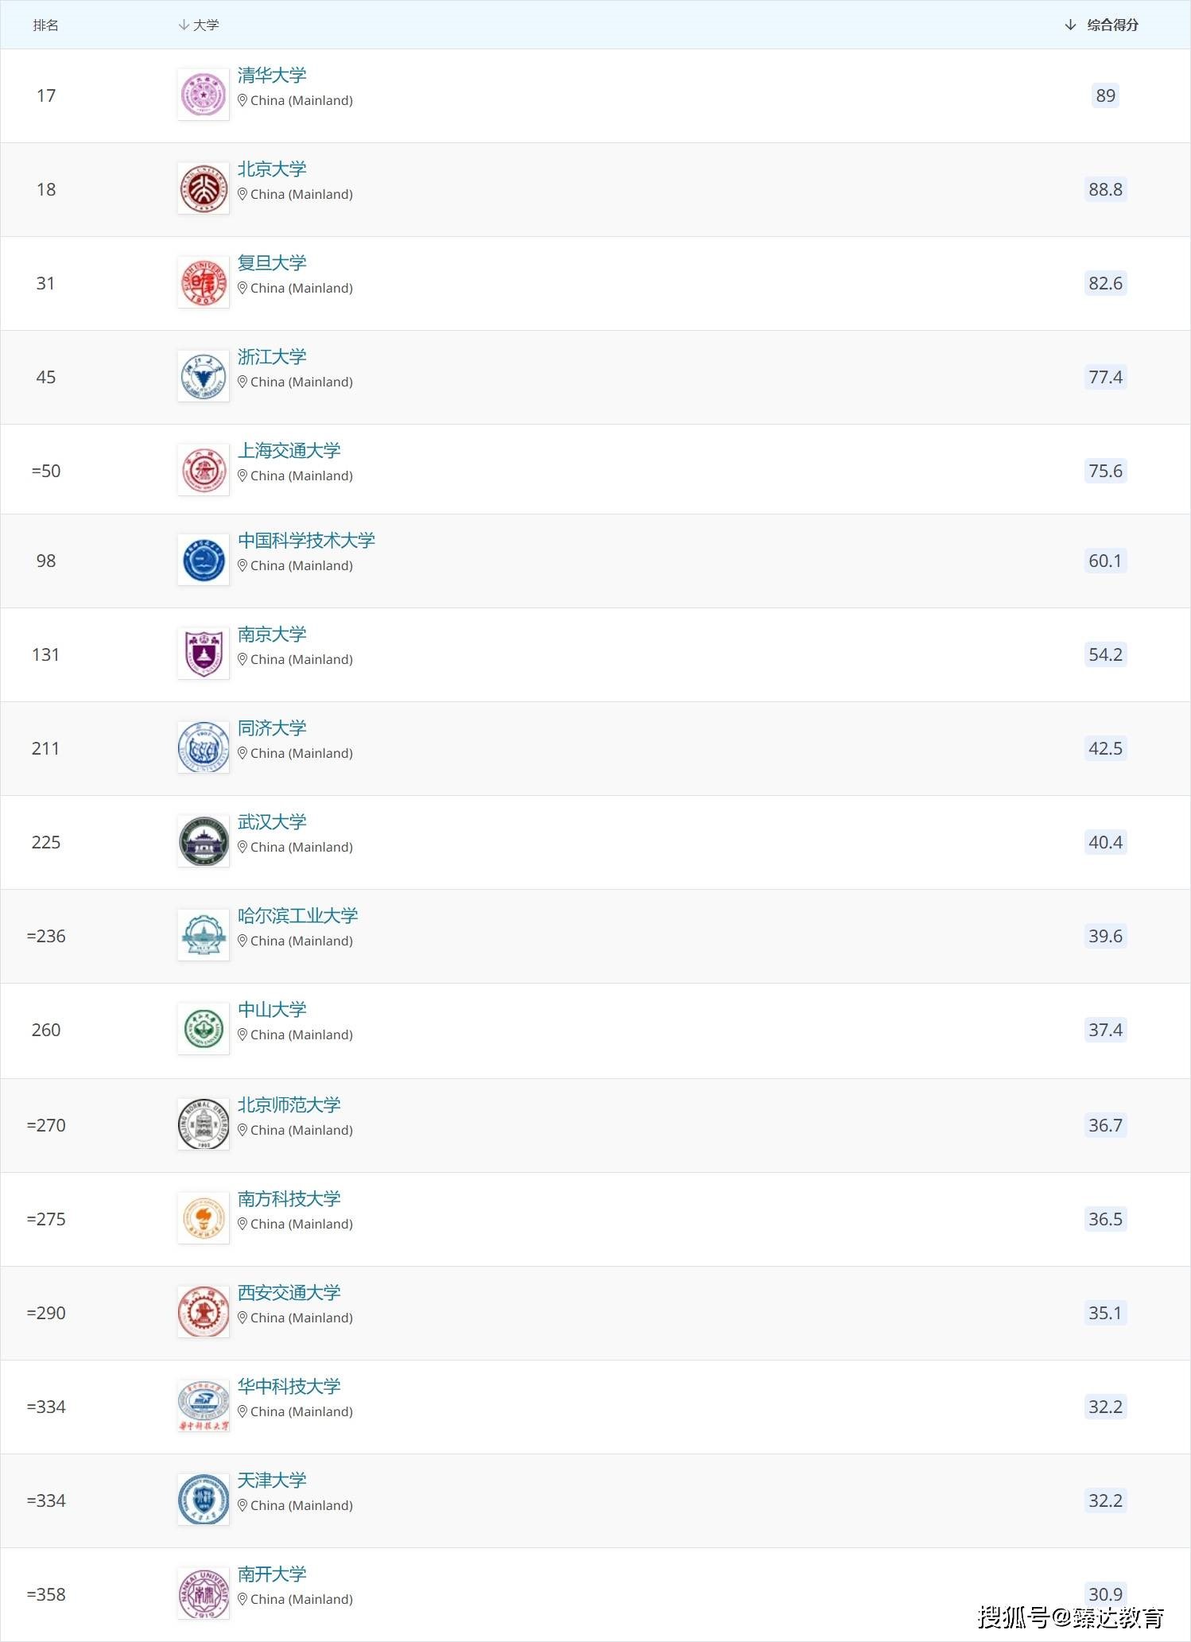Click the 排名 column header
The image size is (1191, 1642).
(46, 25)
